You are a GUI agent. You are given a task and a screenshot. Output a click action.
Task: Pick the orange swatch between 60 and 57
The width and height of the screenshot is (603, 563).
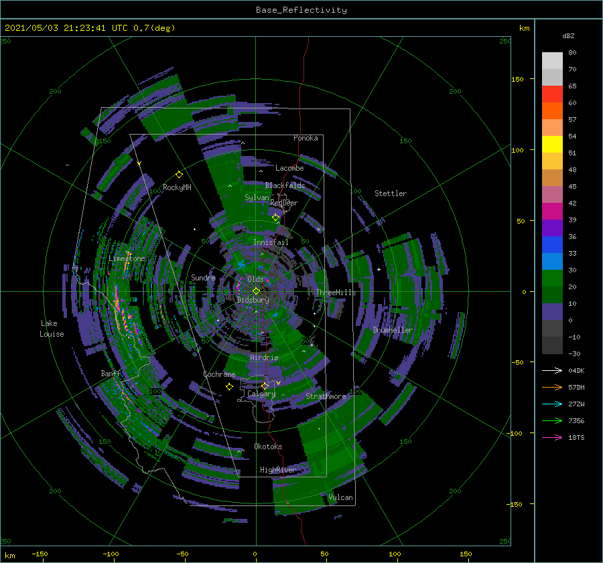coord(552,110)
